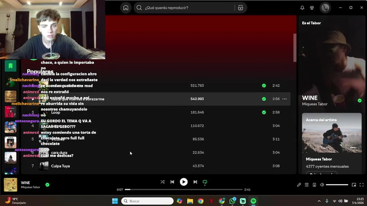Open Copilot from the taskbar
Viewport: 367px width, 206px height.
coord(180,201)
